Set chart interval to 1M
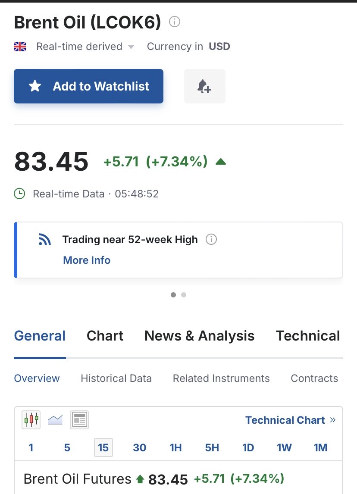Image resolution: width=357 pixels, height=494 pixels. pyautogui.click(x=320, y=448)
